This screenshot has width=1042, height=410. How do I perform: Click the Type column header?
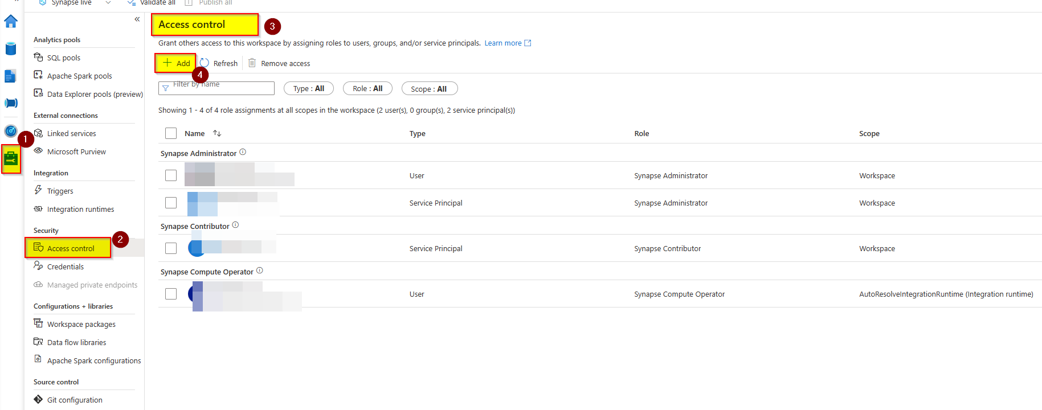(x=418, y=133)
